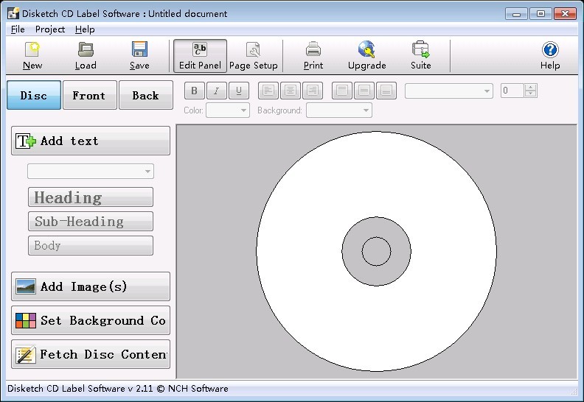Image resolution: width=584 pixels, height=402 pixels.
Task: Click the Add text button
Action: [x=91, y=141]
